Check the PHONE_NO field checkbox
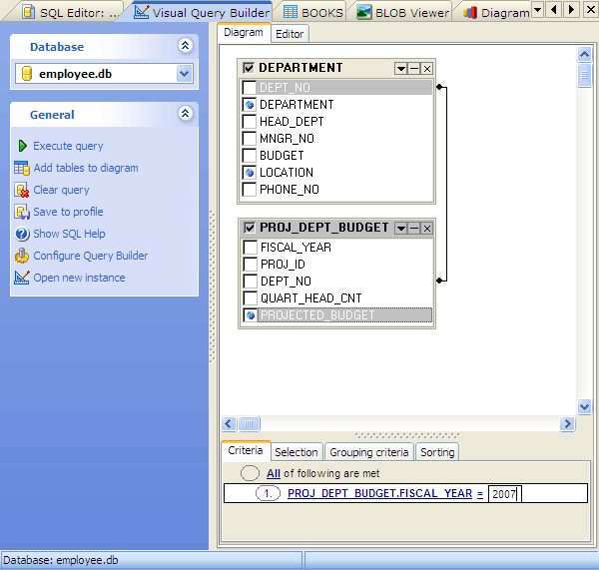Image resolution: width=599 pixels, height=570 pixels. [x=249, y=190]
